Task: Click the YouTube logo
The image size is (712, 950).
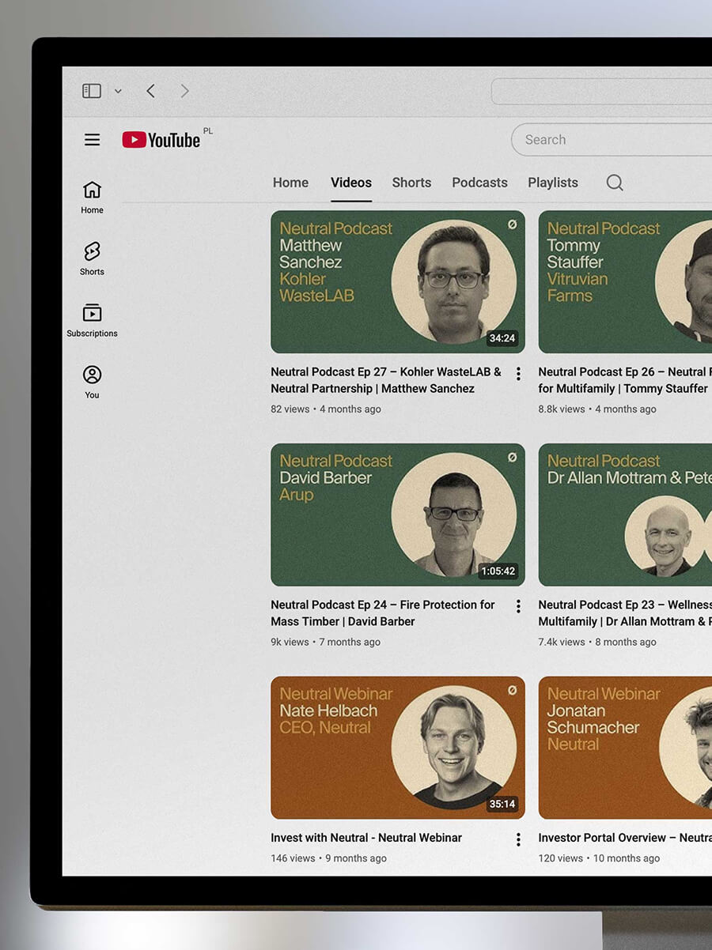Action: [161, 140]
